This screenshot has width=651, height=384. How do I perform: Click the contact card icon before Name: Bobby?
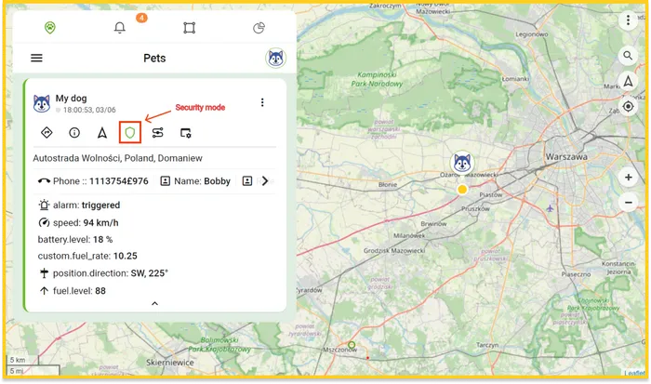point(166,181)
